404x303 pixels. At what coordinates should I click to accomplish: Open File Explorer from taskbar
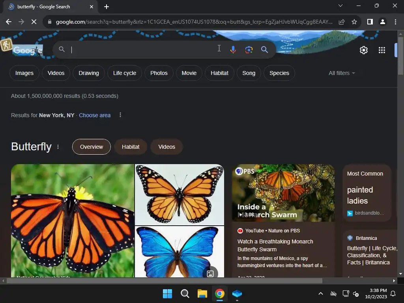point(202,294)
